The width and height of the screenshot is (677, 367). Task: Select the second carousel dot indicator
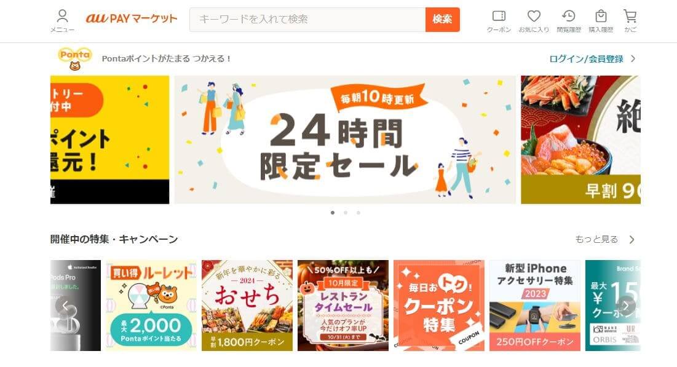pos(346,213)
